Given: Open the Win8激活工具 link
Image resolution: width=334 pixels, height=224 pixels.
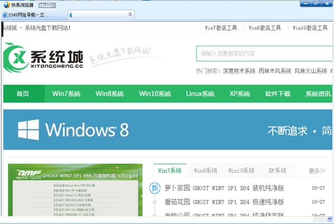Looking at the screenshot, I should tap(265, 28).
